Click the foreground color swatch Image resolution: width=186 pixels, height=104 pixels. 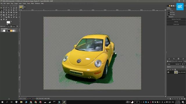[8, 22]
